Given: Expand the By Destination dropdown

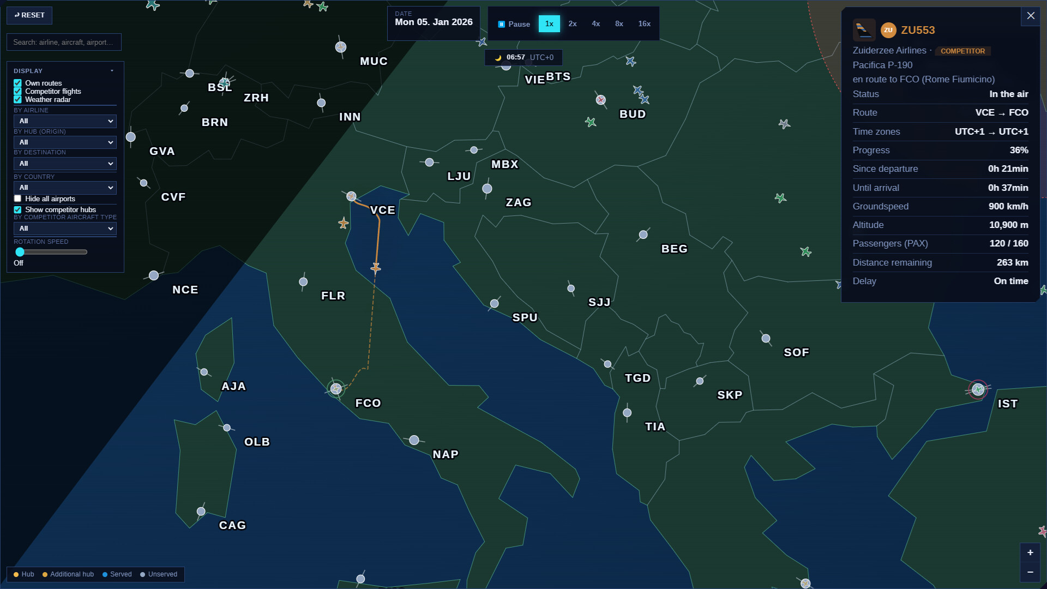Looking at the screenshot, I should 65,164.
